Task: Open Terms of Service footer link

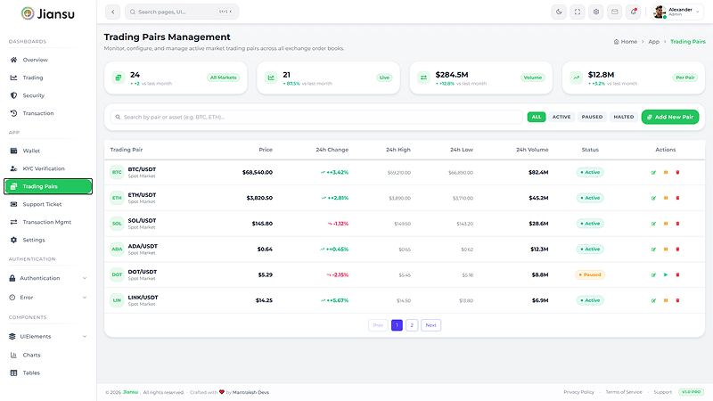Action: pos(623,392)
